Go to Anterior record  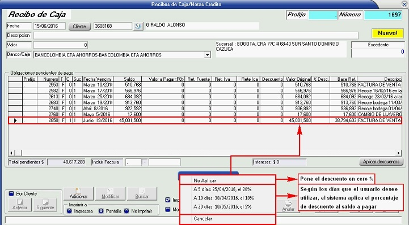point(20,205)
